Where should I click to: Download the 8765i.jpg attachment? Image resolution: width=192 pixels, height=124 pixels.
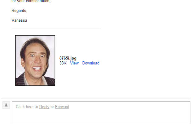pyautogui.click(x=91, y=63)
